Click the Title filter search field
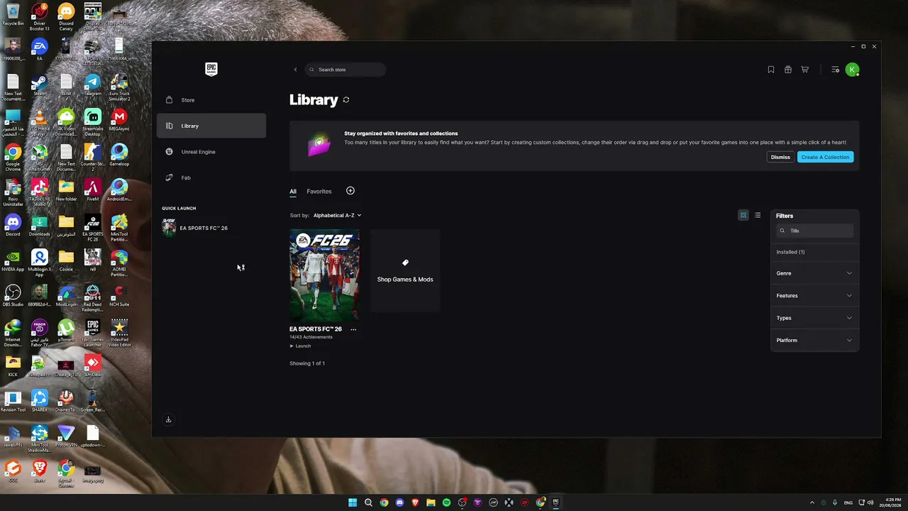Viewport: 908px width, 511px height. [815, 231]
